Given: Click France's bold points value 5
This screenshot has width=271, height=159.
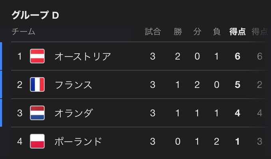Looking at the screenshot, I should tap(237, 85).
